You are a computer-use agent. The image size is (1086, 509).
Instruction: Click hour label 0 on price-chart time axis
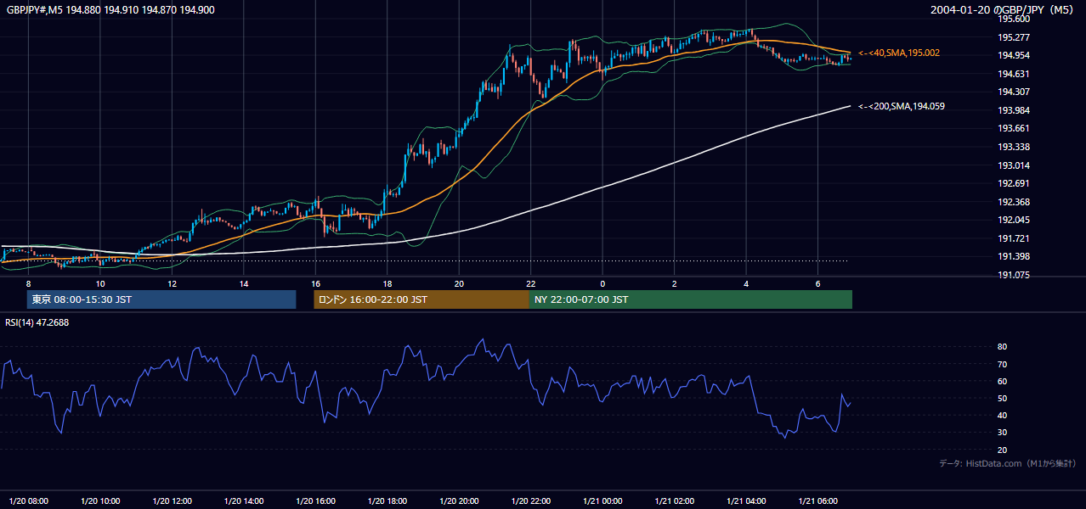click(602, 283)
